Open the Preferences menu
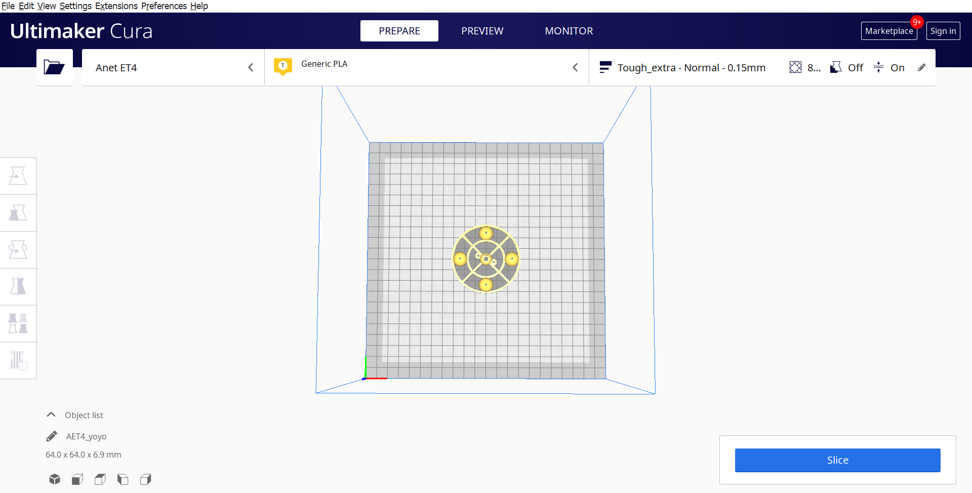 164,6
